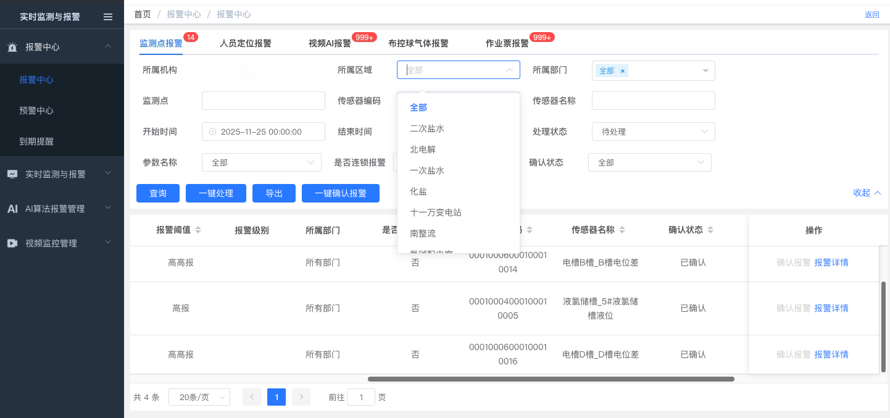The height and width of the screenshot is (418, 890).
Task: Click the horizontal table scrollbar
Action: (551, 379)
